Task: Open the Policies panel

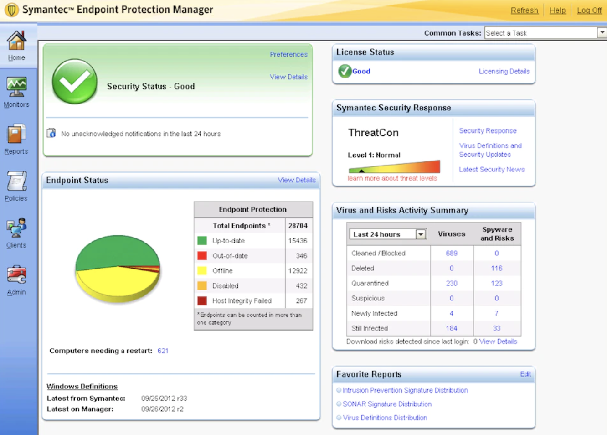Action: [x=16, y=186]
